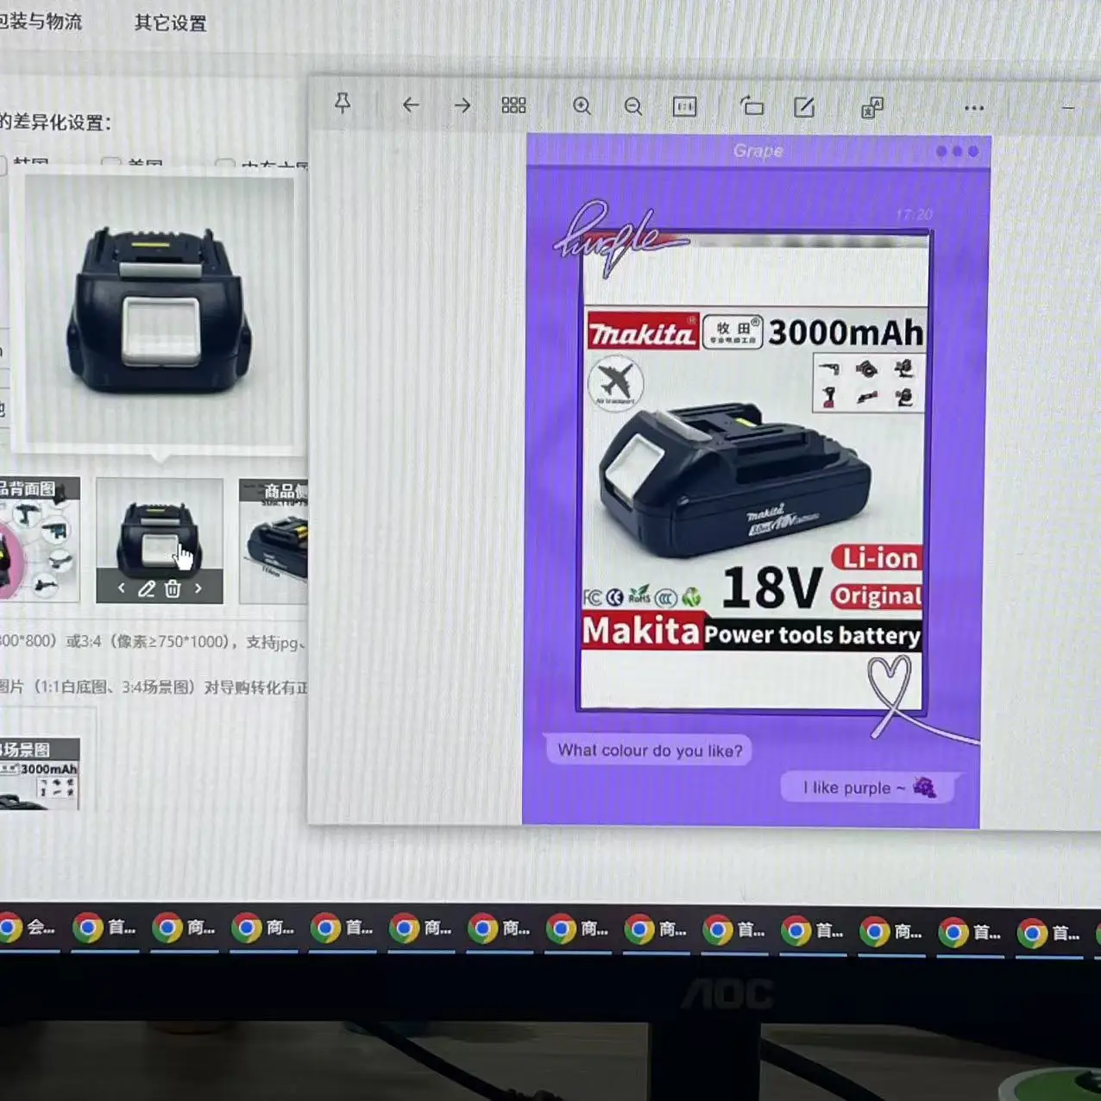Viewport: 1101px width, 1101px height.
Task: Open the viewer's three-dot more menu
Action: point(974,108)
